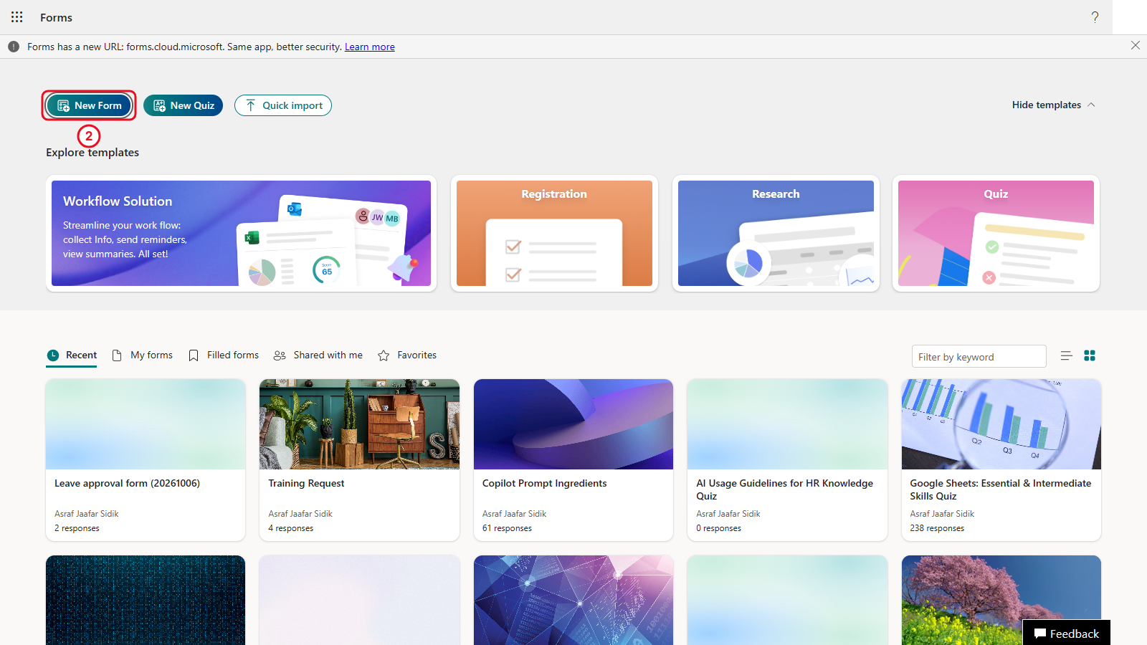Switch to grid tile view layout

1090,355
